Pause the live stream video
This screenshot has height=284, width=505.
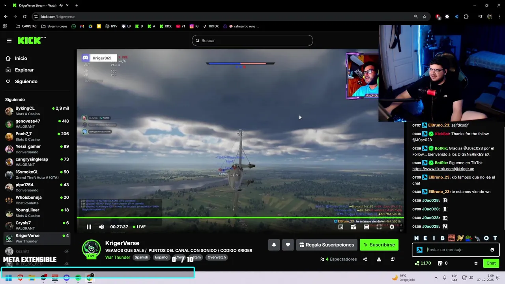click(89, 227)
